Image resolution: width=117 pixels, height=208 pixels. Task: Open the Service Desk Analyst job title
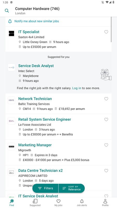click(36, 66)
